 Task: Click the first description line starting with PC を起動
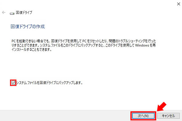click(x=84, y=41)
